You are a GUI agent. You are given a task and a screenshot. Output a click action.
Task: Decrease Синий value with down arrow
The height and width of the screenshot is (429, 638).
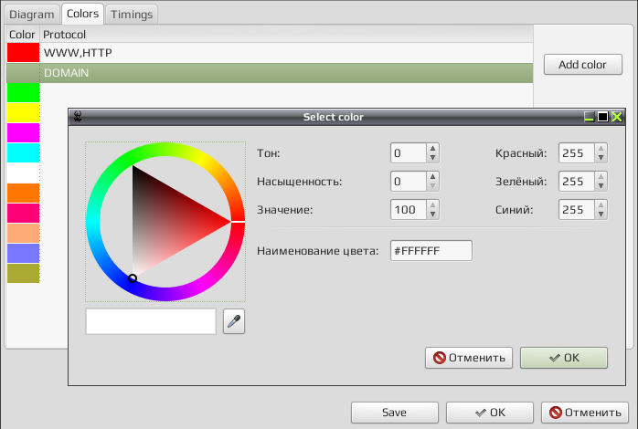601,214
